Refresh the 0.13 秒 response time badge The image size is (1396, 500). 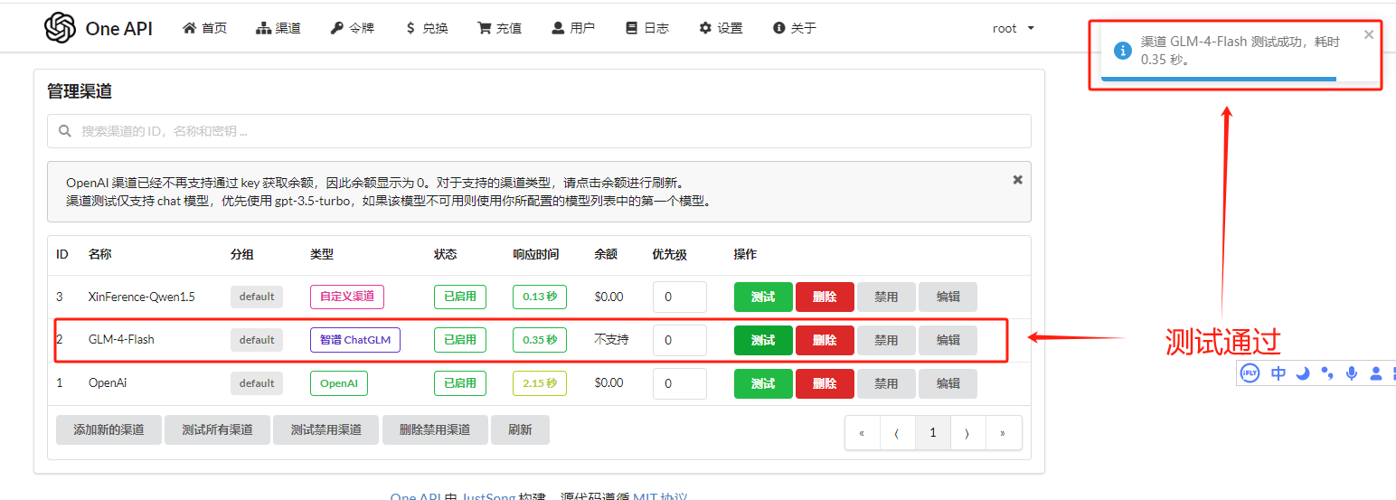point(539,297)
